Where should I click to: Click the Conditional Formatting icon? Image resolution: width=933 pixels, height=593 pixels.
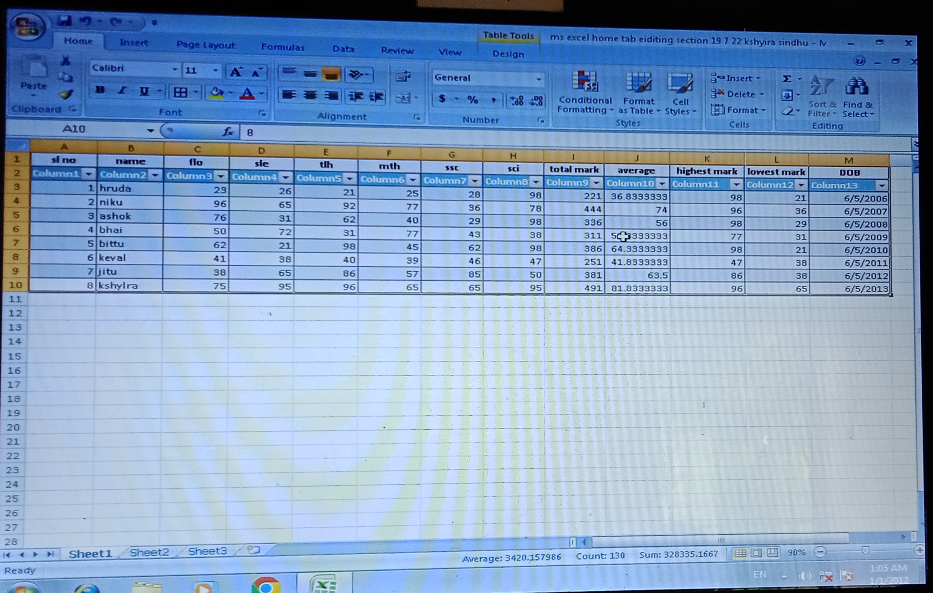click(x=585, y=82)
